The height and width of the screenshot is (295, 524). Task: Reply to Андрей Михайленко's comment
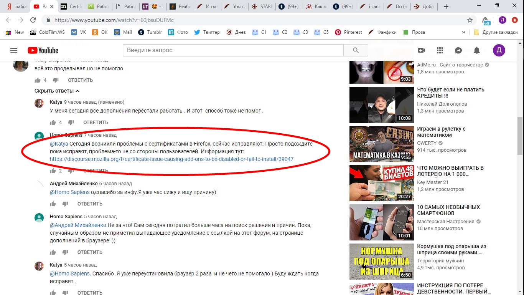[90, 204]
